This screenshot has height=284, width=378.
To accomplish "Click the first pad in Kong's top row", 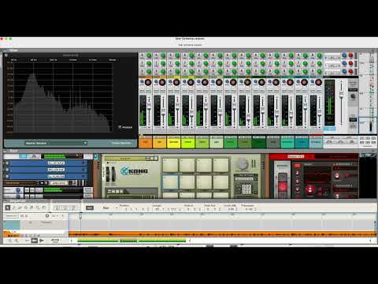I will [x=171, y=165].
